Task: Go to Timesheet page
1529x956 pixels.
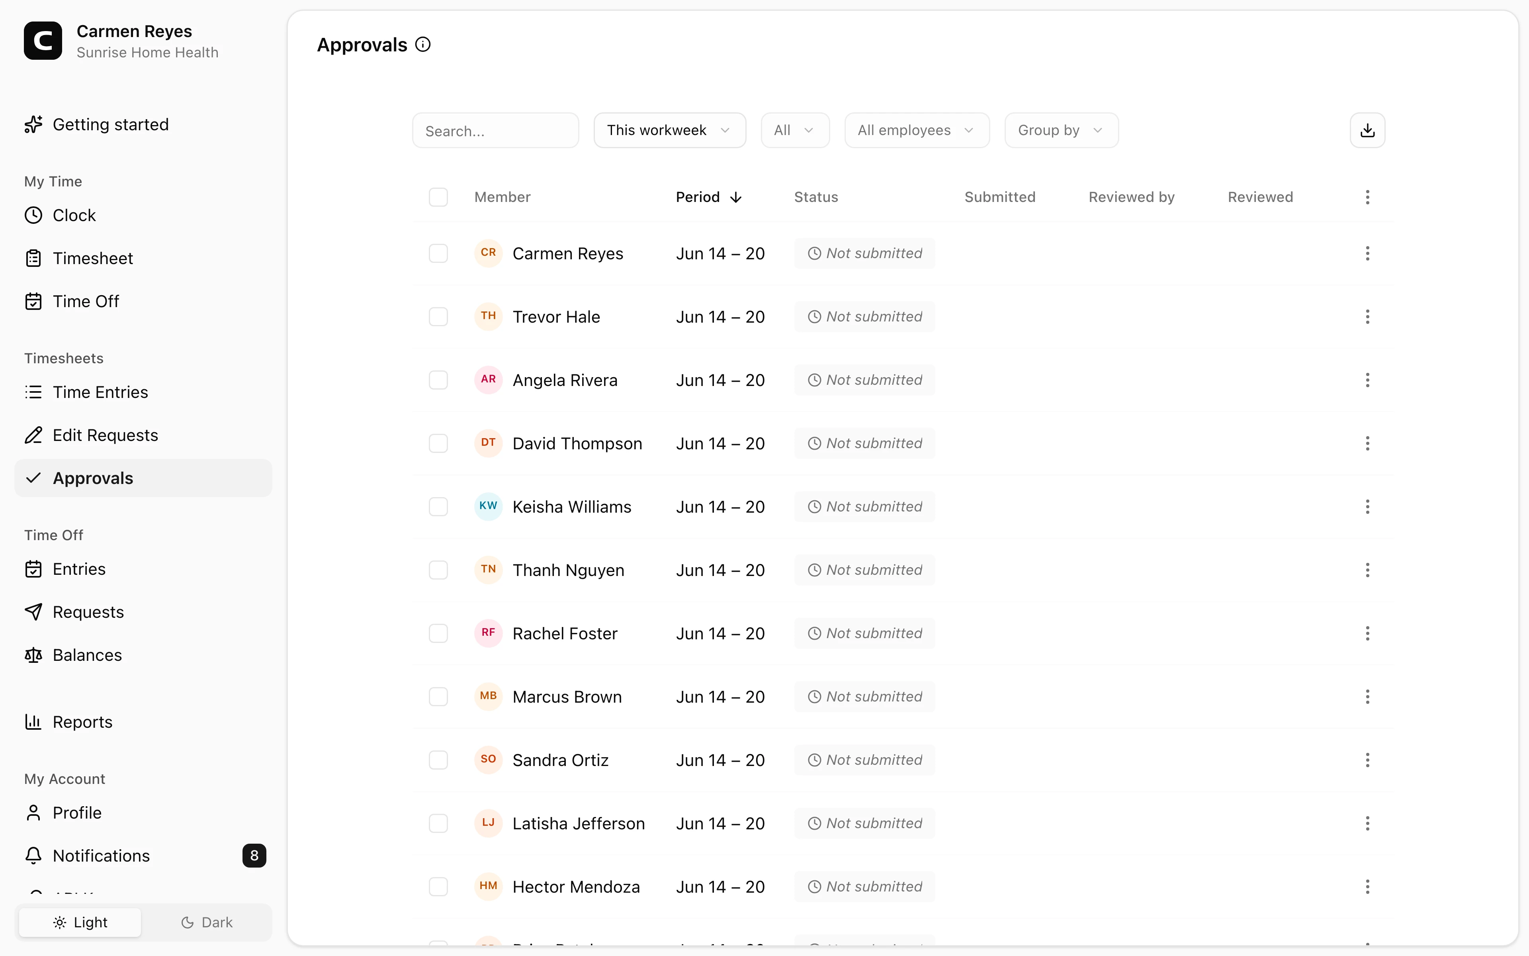Action: 143,259
